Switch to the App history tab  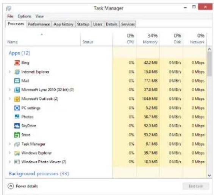[64, 24]
